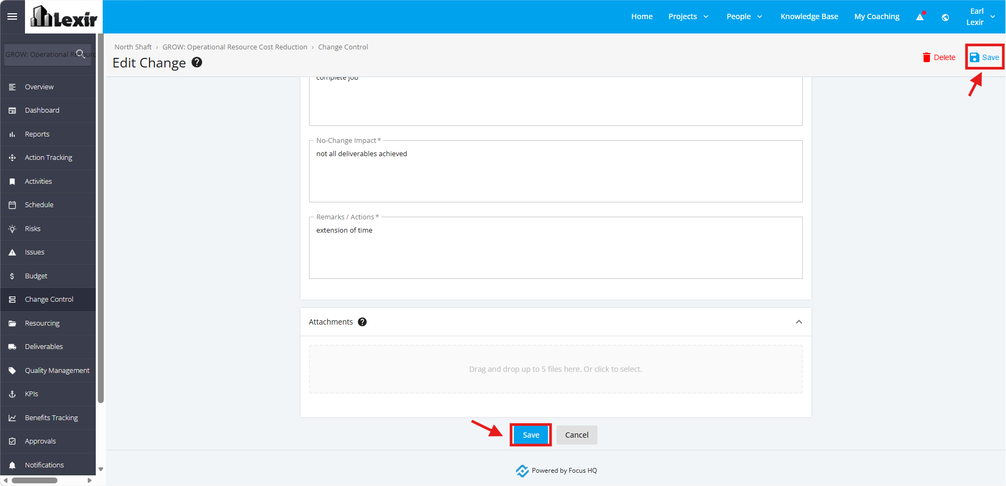The width and height of the screenshot is (1006, 486).
Task: Click the attachments drag and drop area
Action: click(x=555, y=369)
